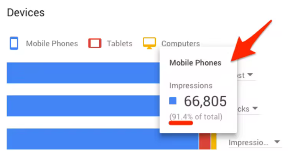Screen dimensions: 290x151
Task: Expand the Impressions metric dropdown
Action: 255,143
